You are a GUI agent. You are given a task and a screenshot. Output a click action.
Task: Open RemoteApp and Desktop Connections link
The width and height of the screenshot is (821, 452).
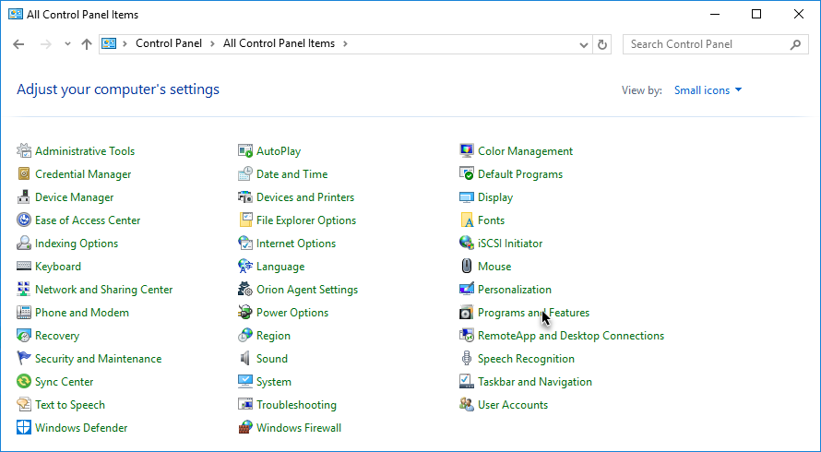571,335
